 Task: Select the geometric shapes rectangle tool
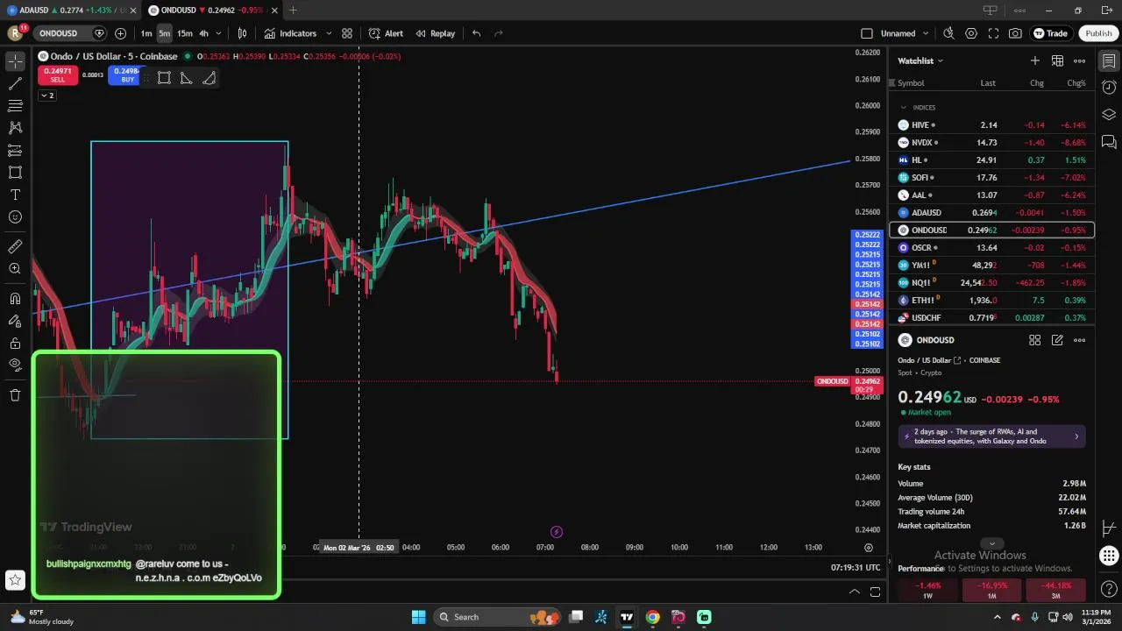[15, 173]
